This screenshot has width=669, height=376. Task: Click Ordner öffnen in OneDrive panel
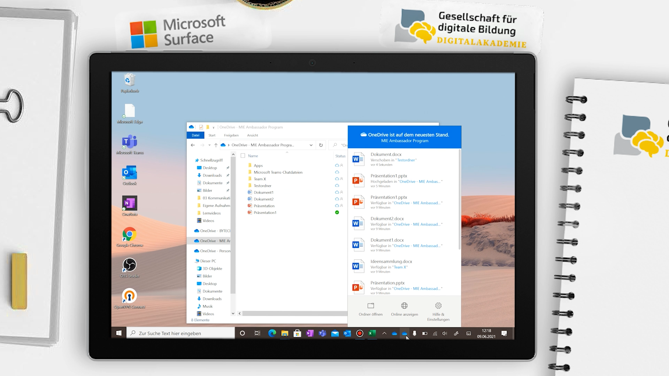click(371, 309)
